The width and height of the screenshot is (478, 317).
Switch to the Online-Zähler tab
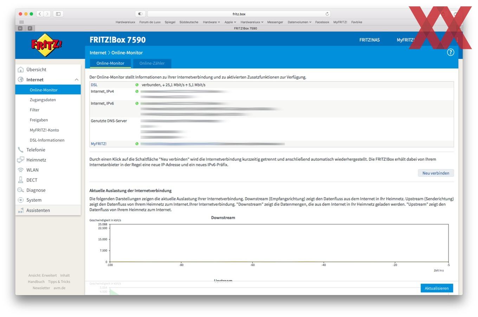point(152,63)
